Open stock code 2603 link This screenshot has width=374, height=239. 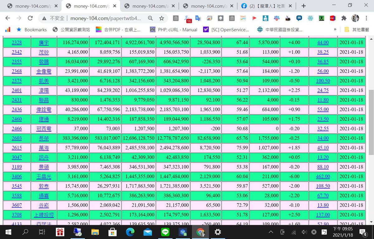(17, 138)
